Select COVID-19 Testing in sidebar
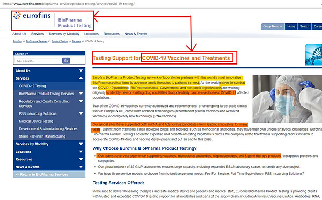This screenshot has height=200, width=322. 32,86
